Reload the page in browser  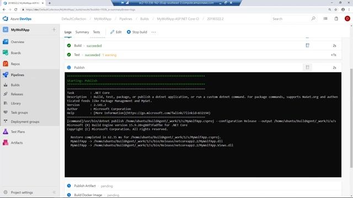[15, 9]
